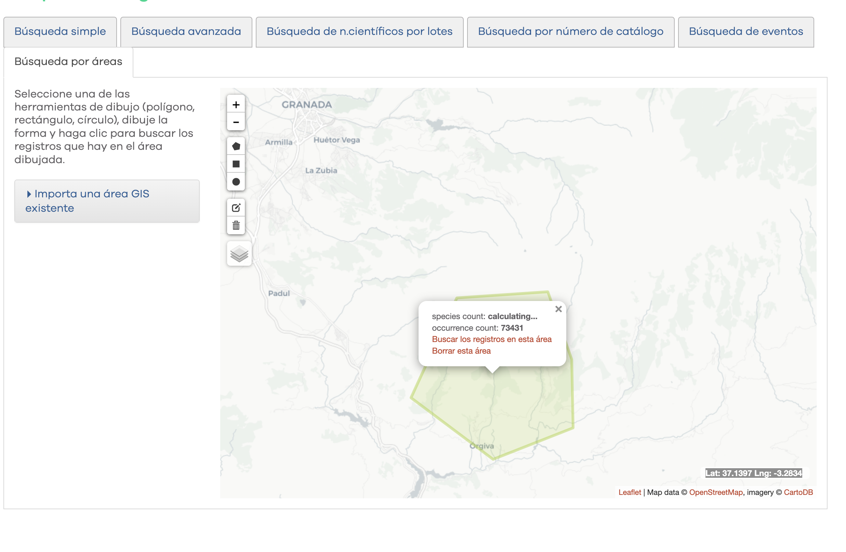Click the edit layers icon
Image resolution: width=846 pixels, height=552 pixels.
pyautogui.click(x=236, y=208)
